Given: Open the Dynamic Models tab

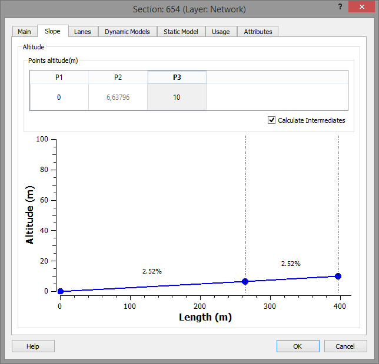Looking at the screenshot, I should pos(127,32).
